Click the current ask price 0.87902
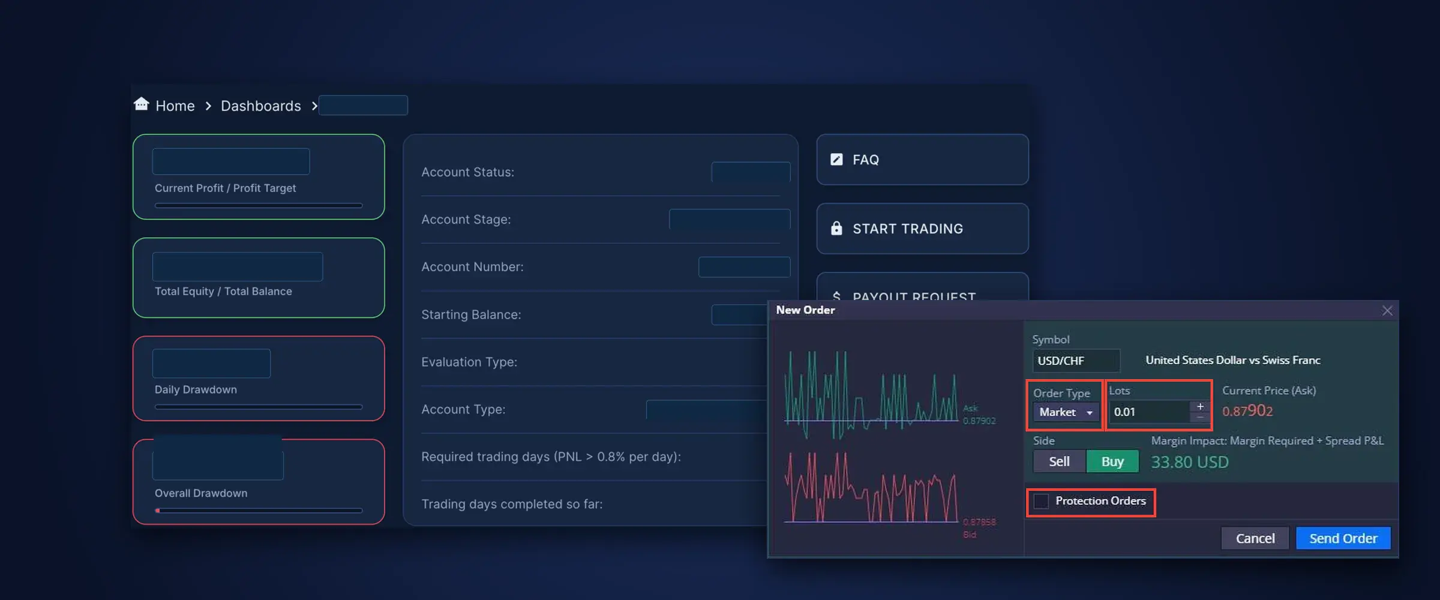Image resolution: width=1440 pixels, height=600 pixels. 1247,411
